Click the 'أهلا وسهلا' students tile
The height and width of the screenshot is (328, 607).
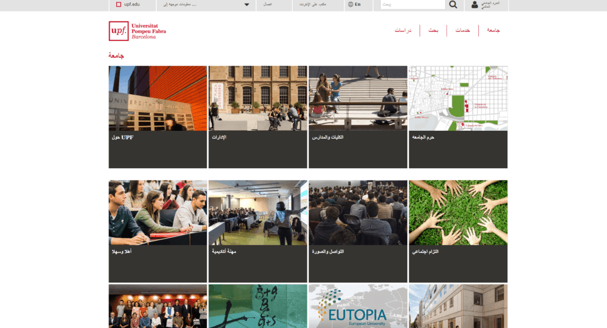coord(158,231)
